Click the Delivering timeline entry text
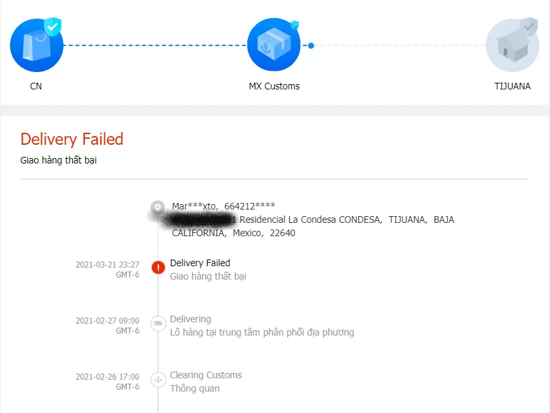Screen dimensions: 550x413 190,319
